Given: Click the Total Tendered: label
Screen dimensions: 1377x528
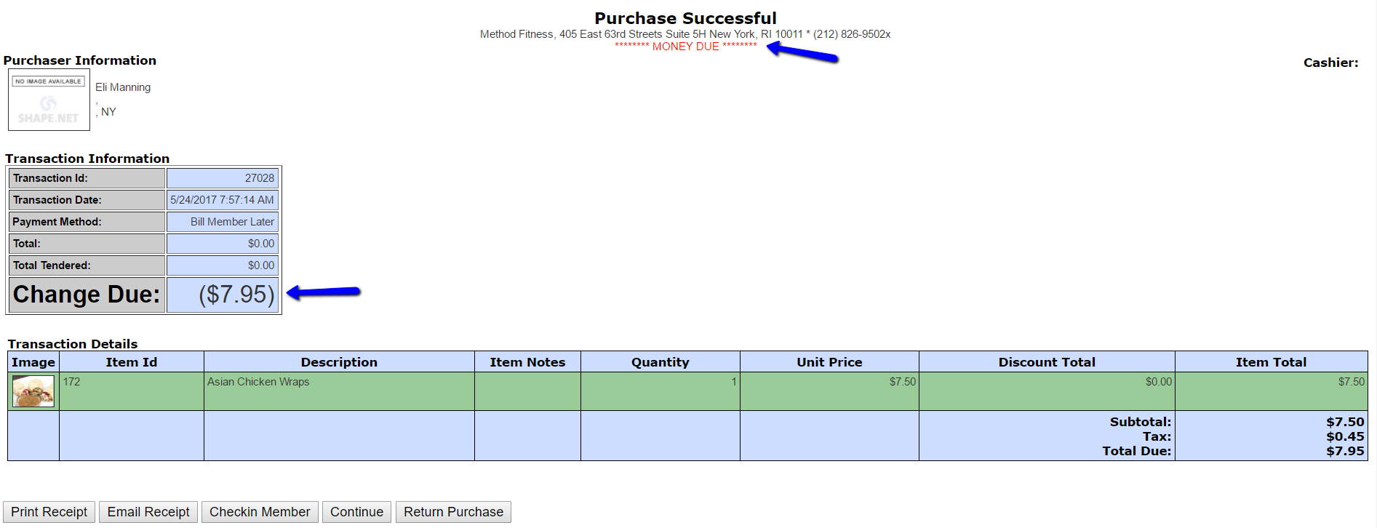Looking at the screenshot, I should [52, 265].
